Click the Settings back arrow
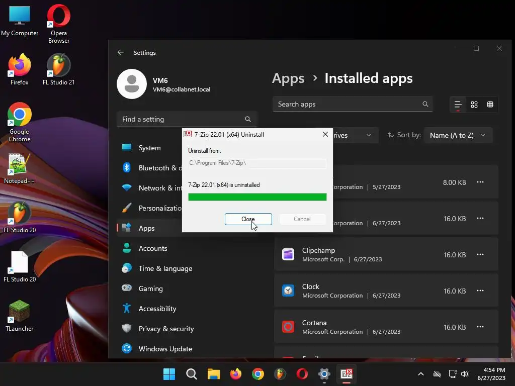Viewport: 515px width, 386px height. (121, 52)
